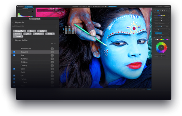182x116 pixels.
Task: Uncheck the Blue keyword checkbox
Action: (14, 55)
